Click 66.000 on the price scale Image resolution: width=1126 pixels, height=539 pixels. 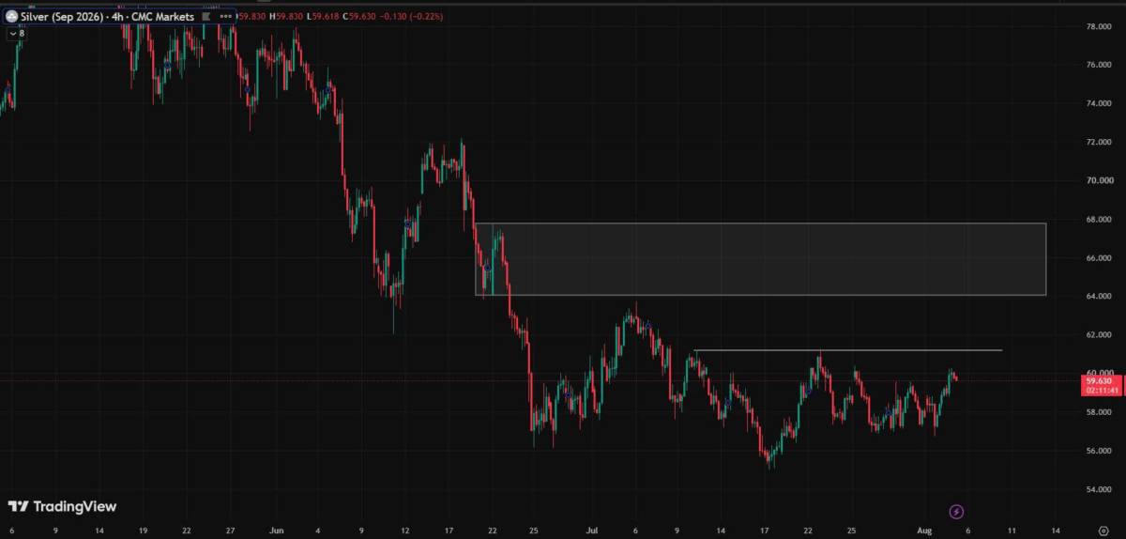1099,258
